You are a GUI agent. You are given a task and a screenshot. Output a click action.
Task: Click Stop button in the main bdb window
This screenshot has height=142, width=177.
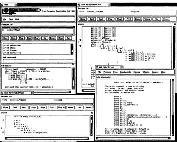click(x=60, y=38)
